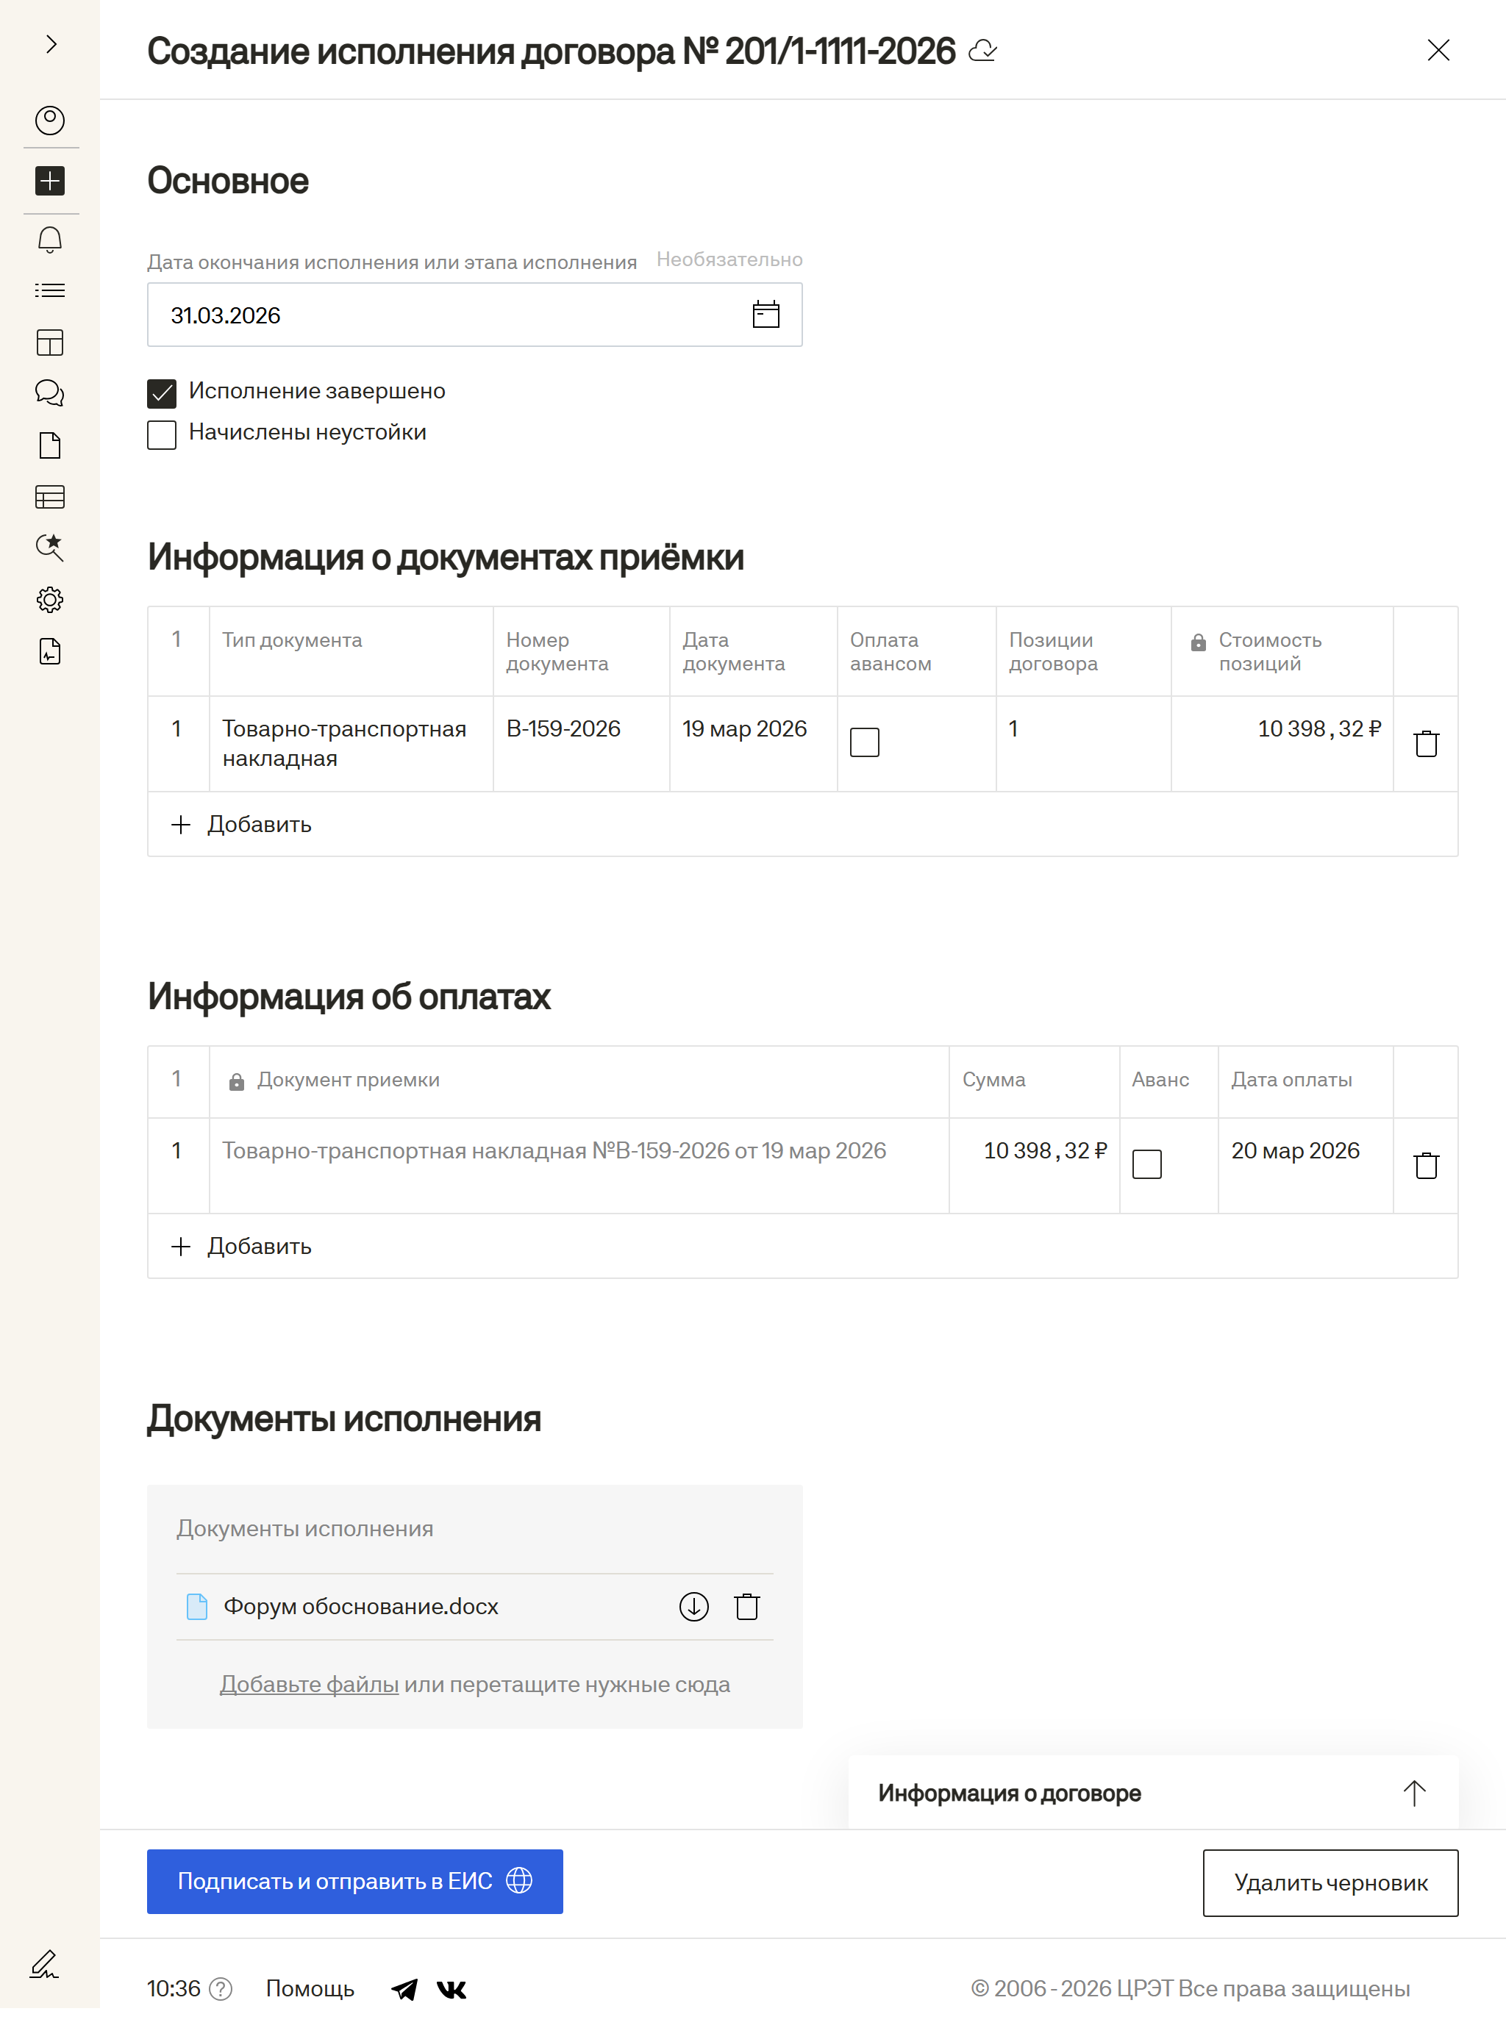Open the chat messages sidebar icon
Screen dimensions: 1506x2039
pyautogui.click(x=50, y=393)
